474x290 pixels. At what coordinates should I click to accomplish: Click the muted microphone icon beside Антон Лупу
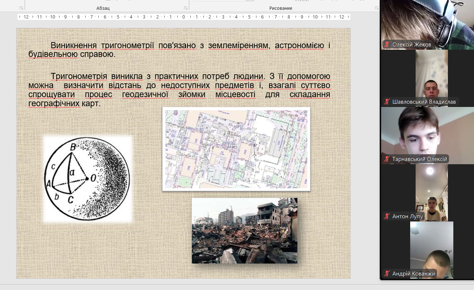tap(387, 216)
